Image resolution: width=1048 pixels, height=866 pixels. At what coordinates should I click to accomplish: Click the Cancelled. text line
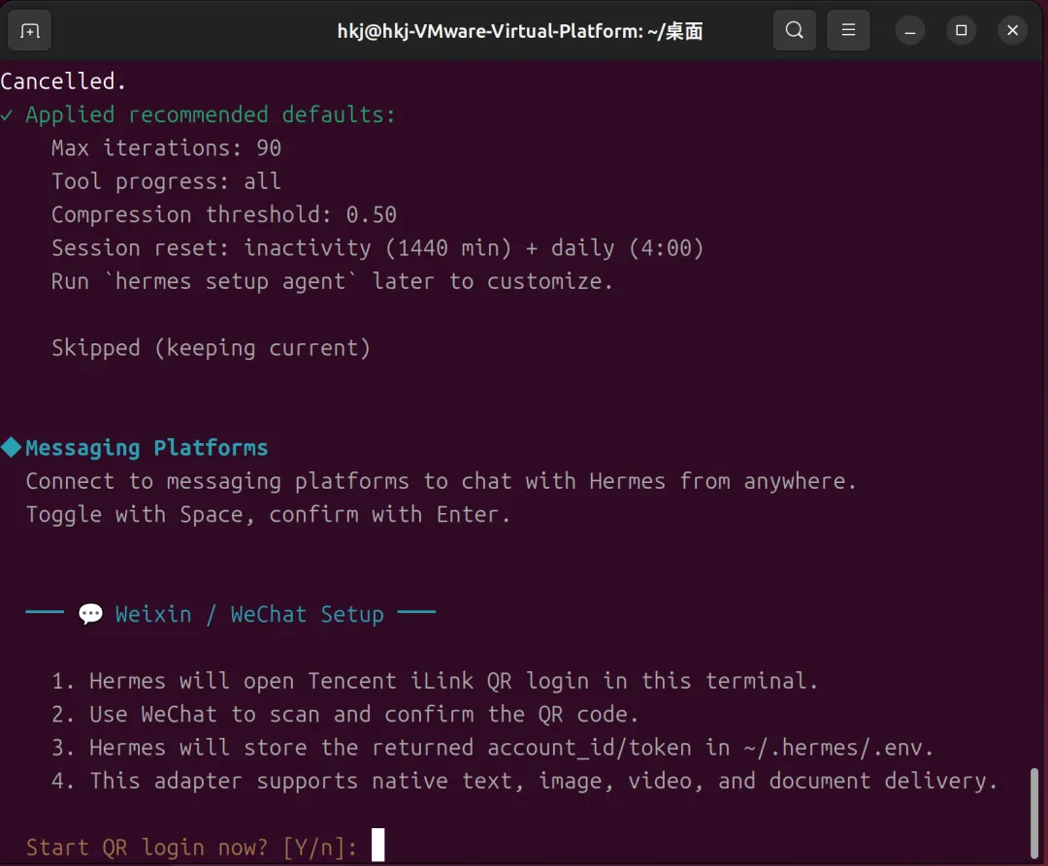tap(64, 81)
